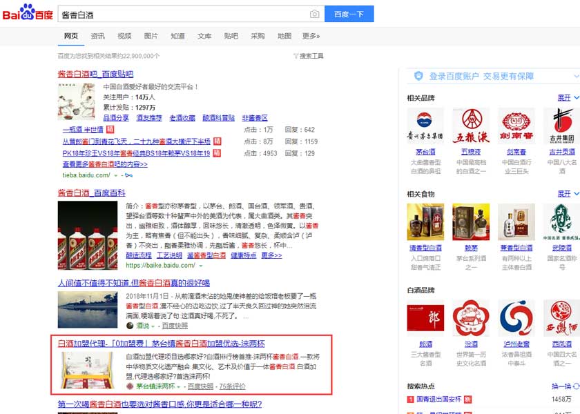Open the dropdown arrow beside 酒说
Screen dimensions: 580x414
[153, 326]
